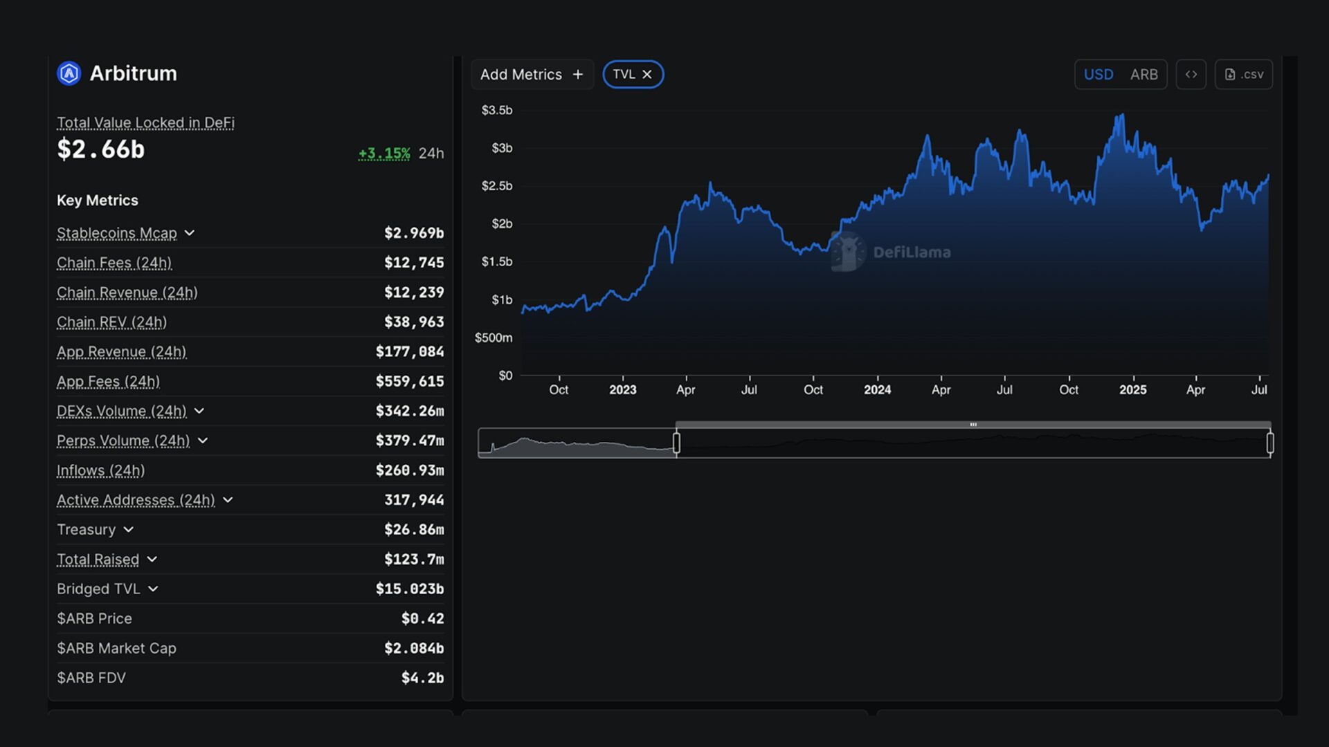The width and height of the screenshot is (1329, 747).
Task: Click the plus icon in Add Metrics
Action: (578, 75)
